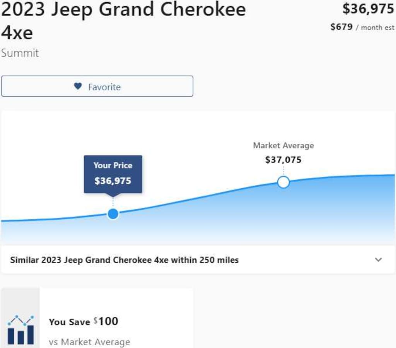
Task: Click the Summit trim subtitle
Action: [20, 53]
